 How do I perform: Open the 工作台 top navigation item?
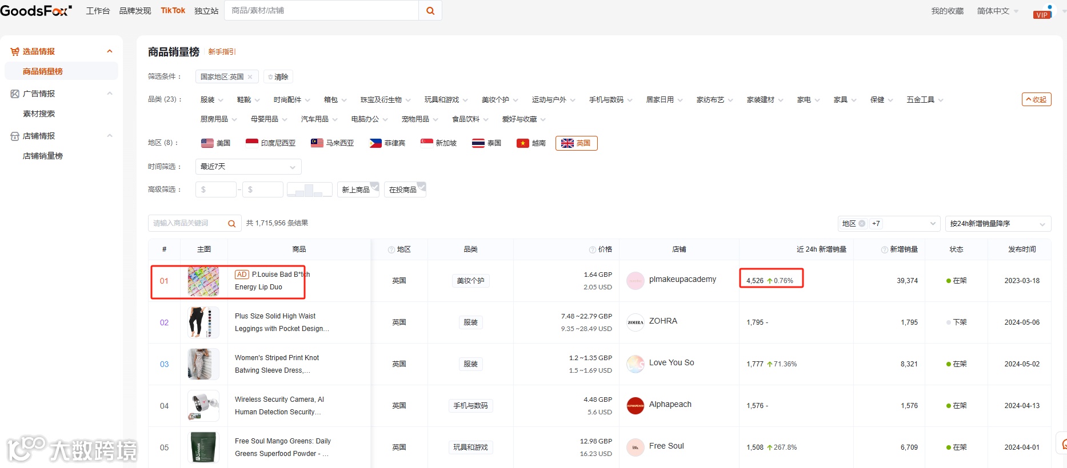point(98,11)
